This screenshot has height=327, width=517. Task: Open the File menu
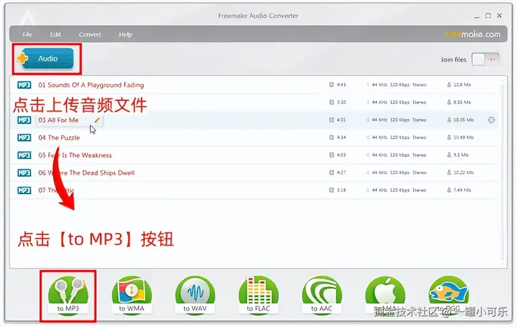(x=28, y=35)
